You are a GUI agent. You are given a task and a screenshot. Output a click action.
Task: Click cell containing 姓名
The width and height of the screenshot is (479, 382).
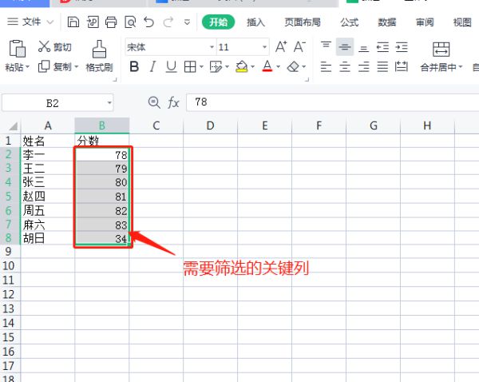pyautogui.click(x=47, y=141)
